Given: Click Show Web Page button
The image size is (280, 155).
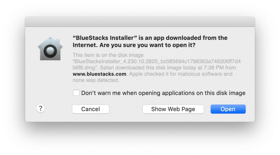Looking at the screenshot, I should [x=173, y=109].
